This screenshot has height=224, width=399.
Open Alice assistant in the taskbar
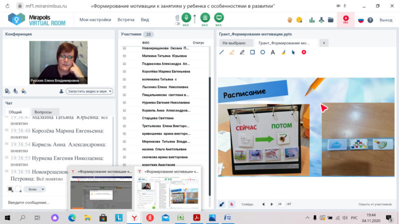pos(55,218)
